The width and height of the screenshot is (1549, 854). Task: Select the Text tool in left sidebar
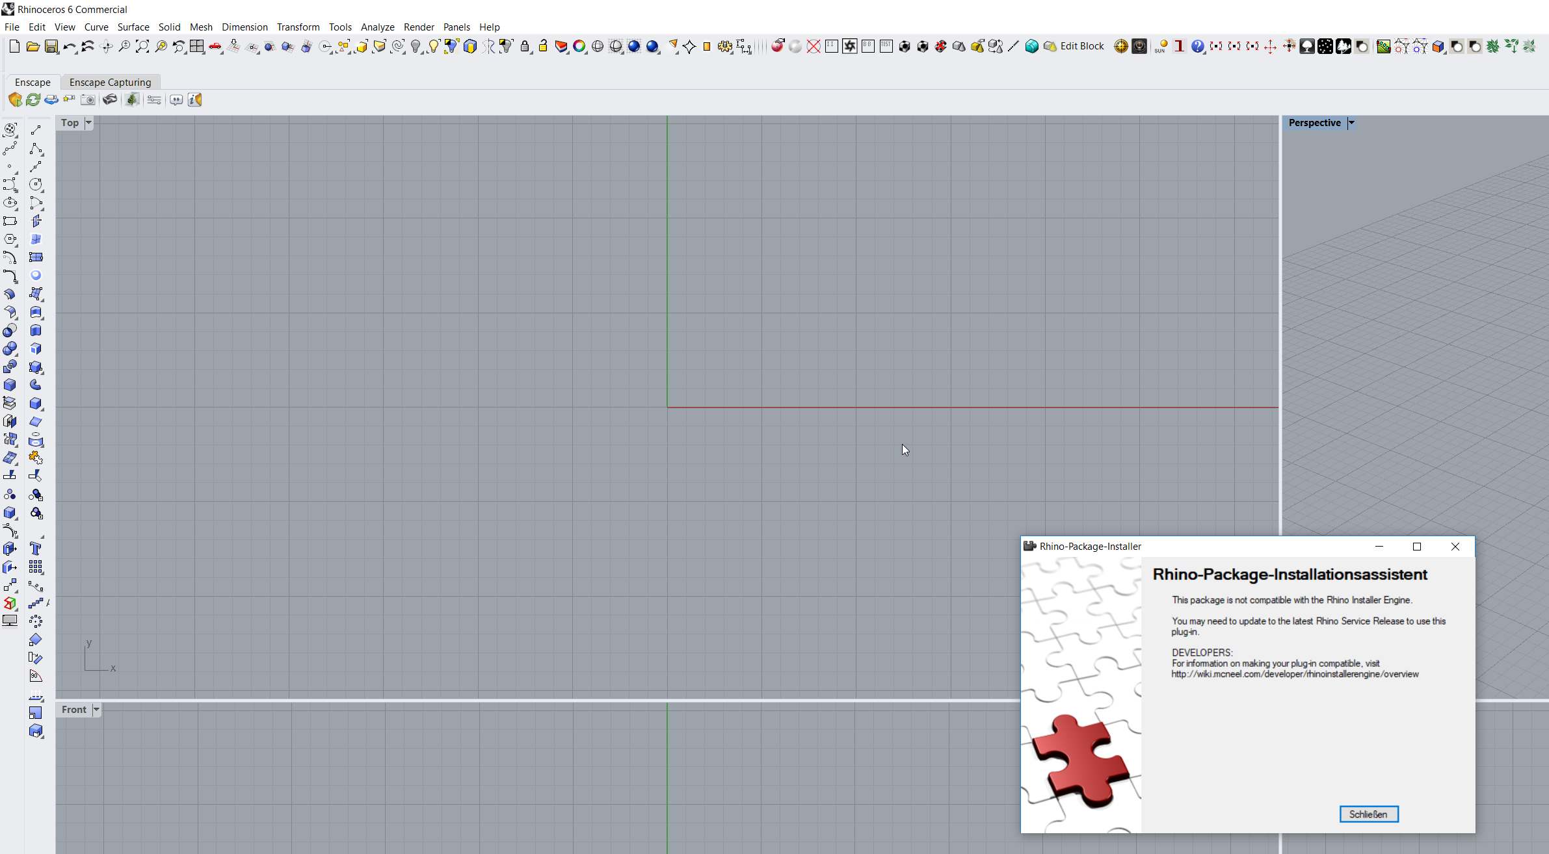(x=36, y=549)
